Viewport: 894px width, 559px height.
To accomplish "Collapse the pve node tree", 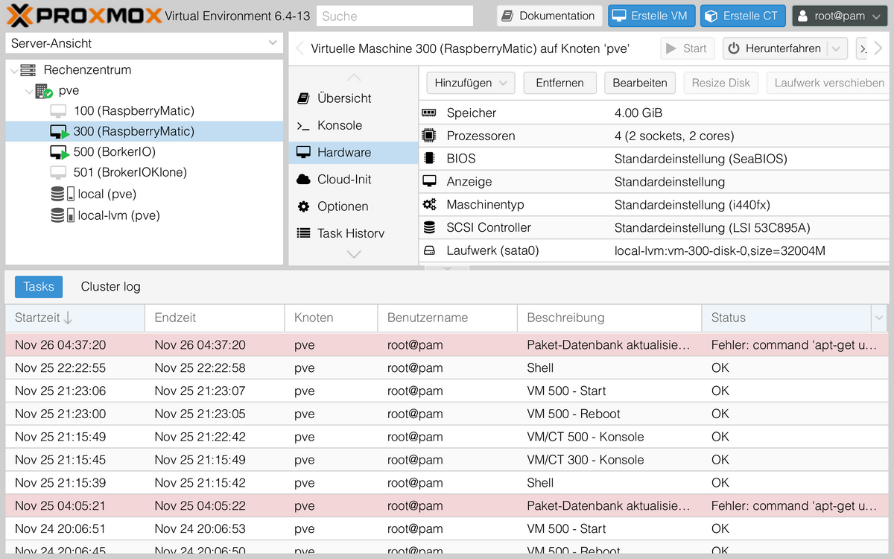I will [x=29, y=91].
